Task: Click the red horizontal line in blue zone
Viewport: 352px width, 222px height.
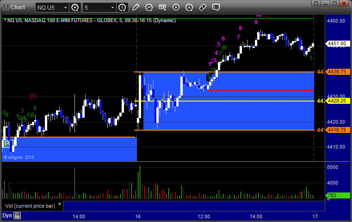Action: [260, 90]
